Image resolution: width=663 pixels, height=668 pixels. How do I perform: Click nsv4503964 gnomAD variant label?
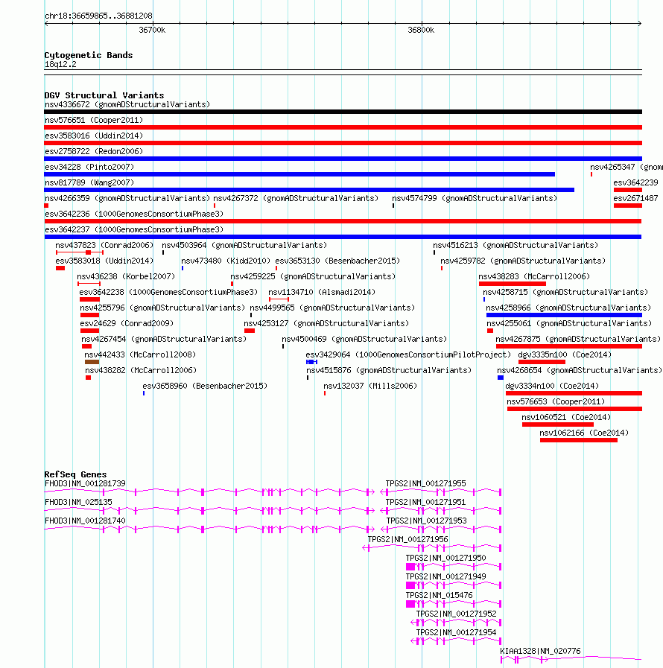click(x=244, y=245)
